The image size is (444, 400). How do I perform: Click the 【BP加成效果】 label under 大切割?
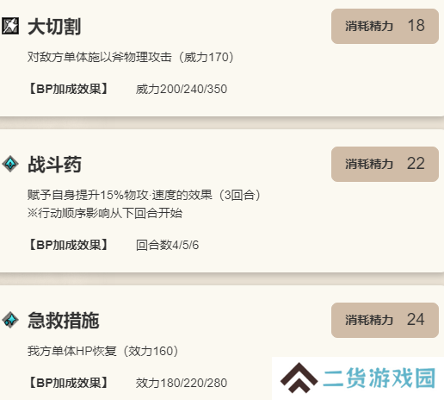tap(69, 89)
